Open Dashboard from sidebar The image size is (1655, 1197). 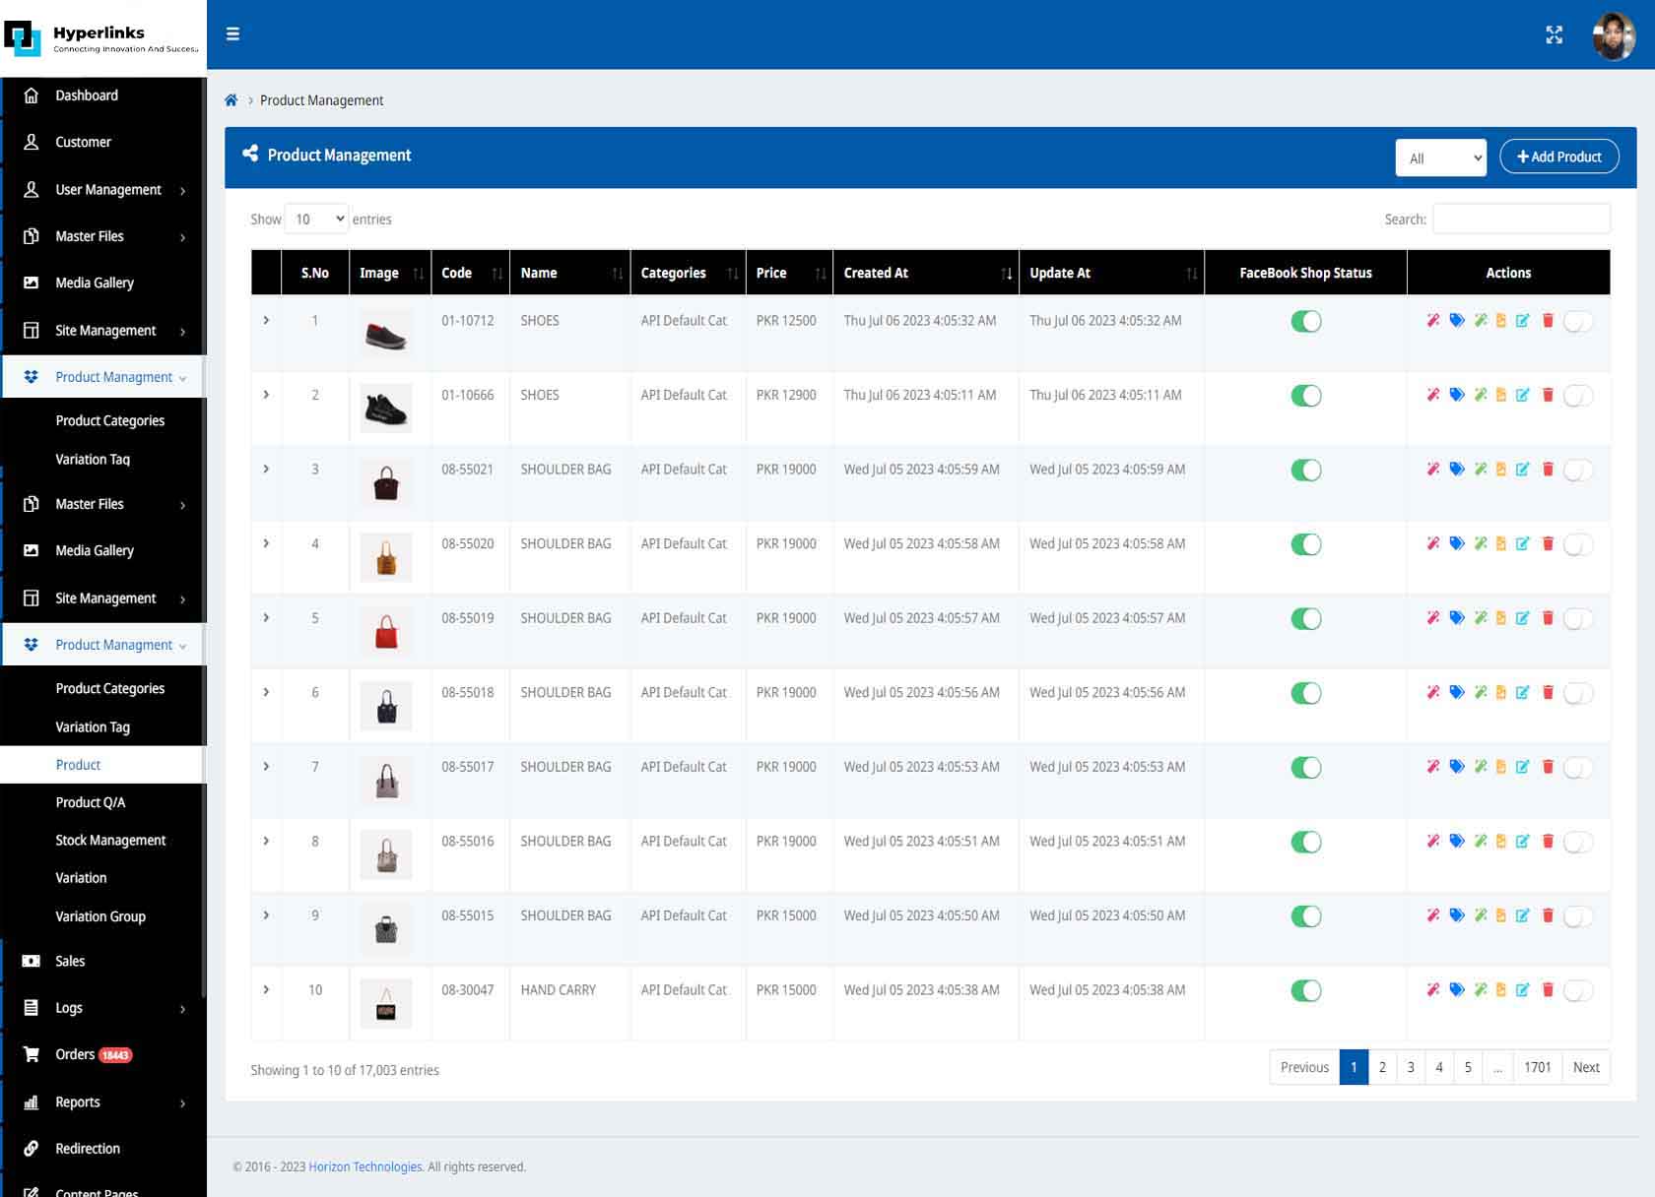pyautogui.click(x=87, y=95)
